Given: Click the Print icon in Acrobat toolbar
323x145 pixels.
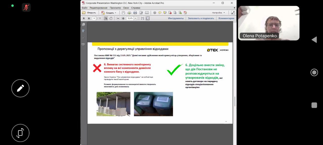Looking at the screenshot, I should click(x=135, y=13).
